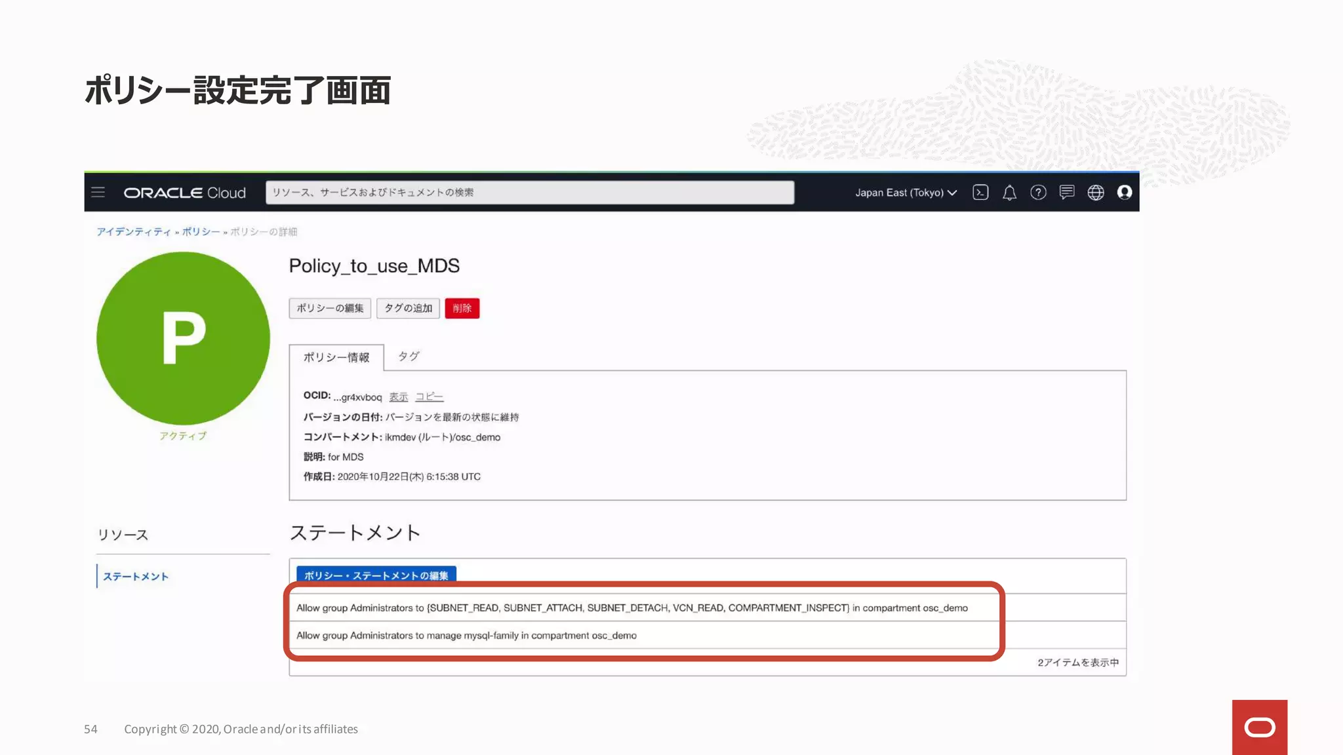Click compartment value ikmdev (ルート)/osc_demo
Screen dimensions: 1343x755
coord(443,437)
